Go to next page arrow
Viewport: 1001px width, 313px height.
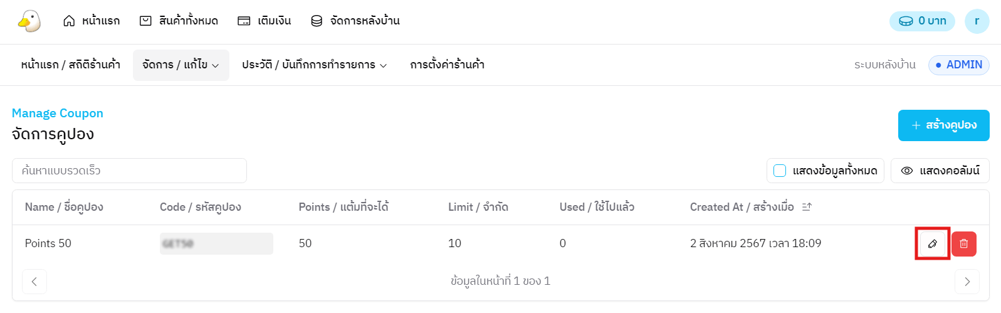[x=967, y=282]
